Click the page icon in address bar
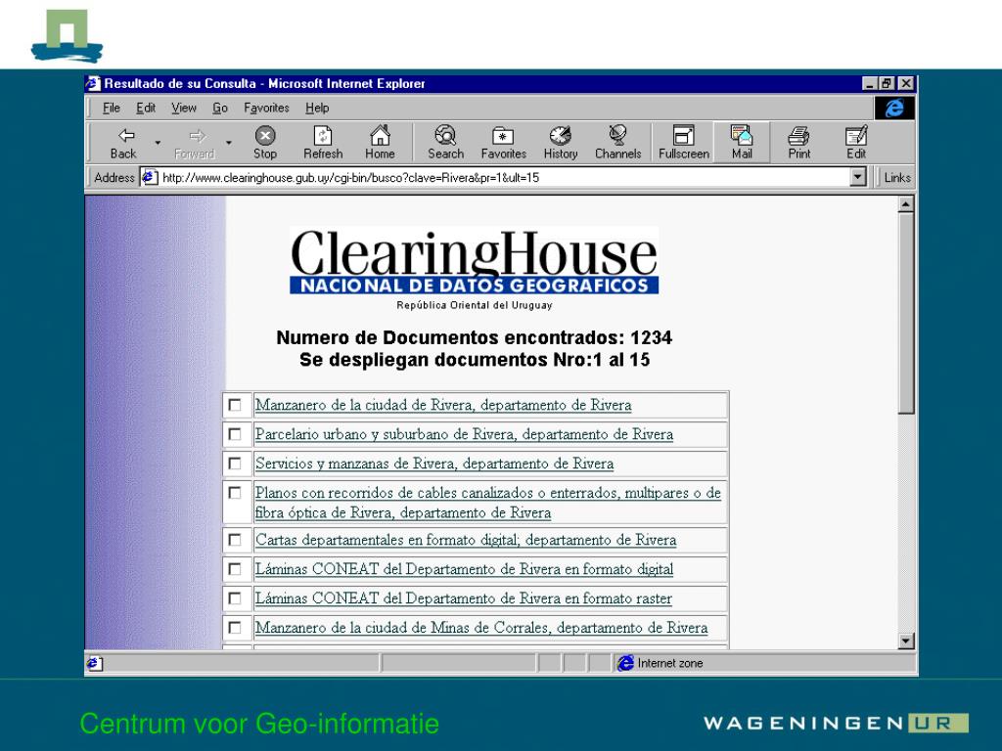This screenshot has height=751, width=1002. point(149,177)
